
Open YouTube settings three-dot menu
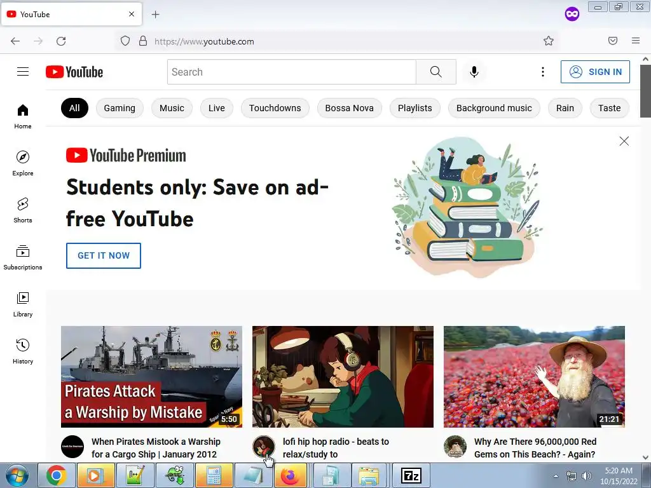point(543,72)
